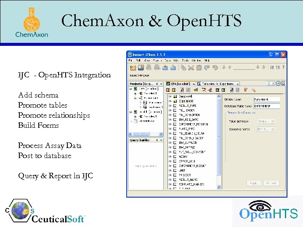Image resolution: width=303 pixels, height=227 pixels.
Task: Select the EXPERIMENT_RESULT row
Action: pyautogui.click(x=192, y=166)
